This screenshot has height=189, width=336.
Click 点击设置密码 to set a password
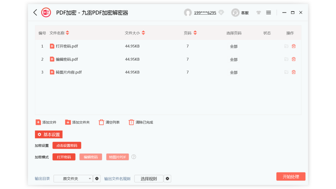(67, 145)
